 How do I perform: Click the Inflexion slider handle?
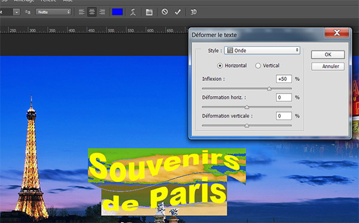(269, 89)
